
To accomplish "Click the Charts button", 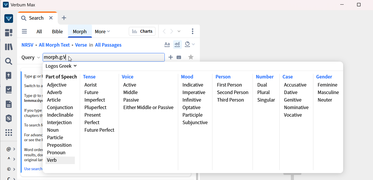I will click(x=142, y=31).
